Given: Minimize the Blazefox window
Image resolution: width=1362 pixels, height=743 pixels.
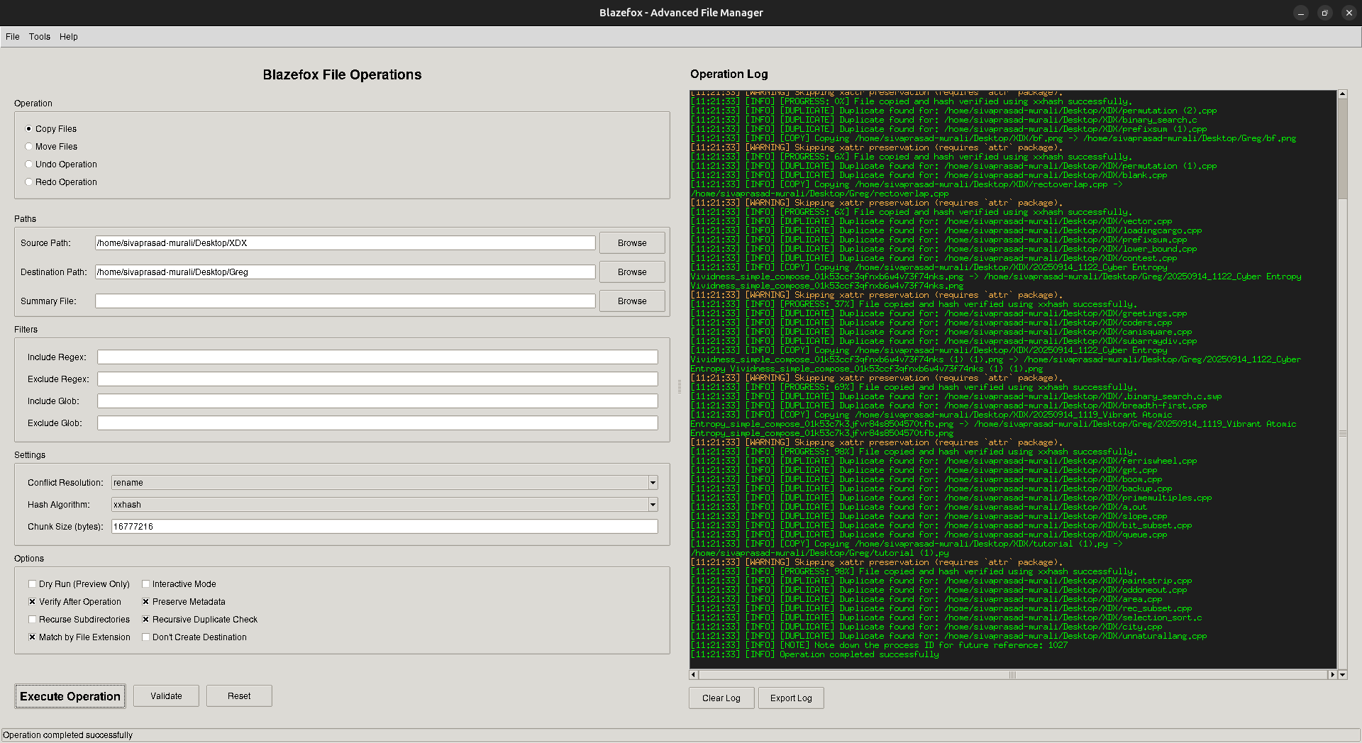Looking at the screenshot, I should [x=1300, y=13].
